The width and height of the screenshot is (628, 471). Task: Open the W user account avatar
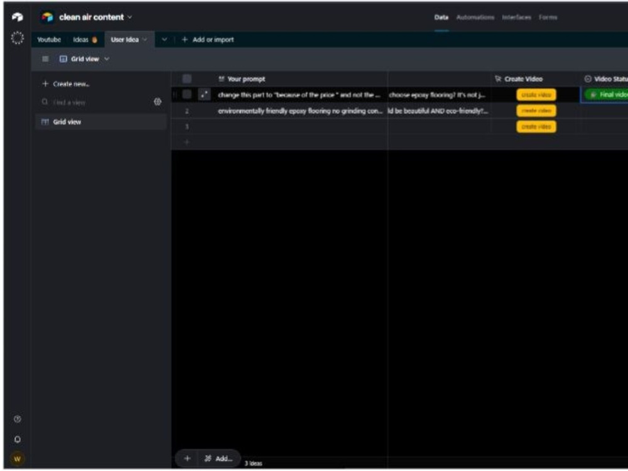pyautogui.click(x=17, y=458)
